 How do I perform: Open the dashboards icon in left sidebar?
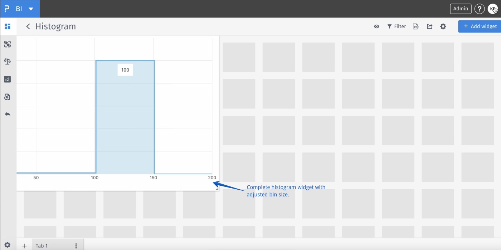tap(8, 26)
